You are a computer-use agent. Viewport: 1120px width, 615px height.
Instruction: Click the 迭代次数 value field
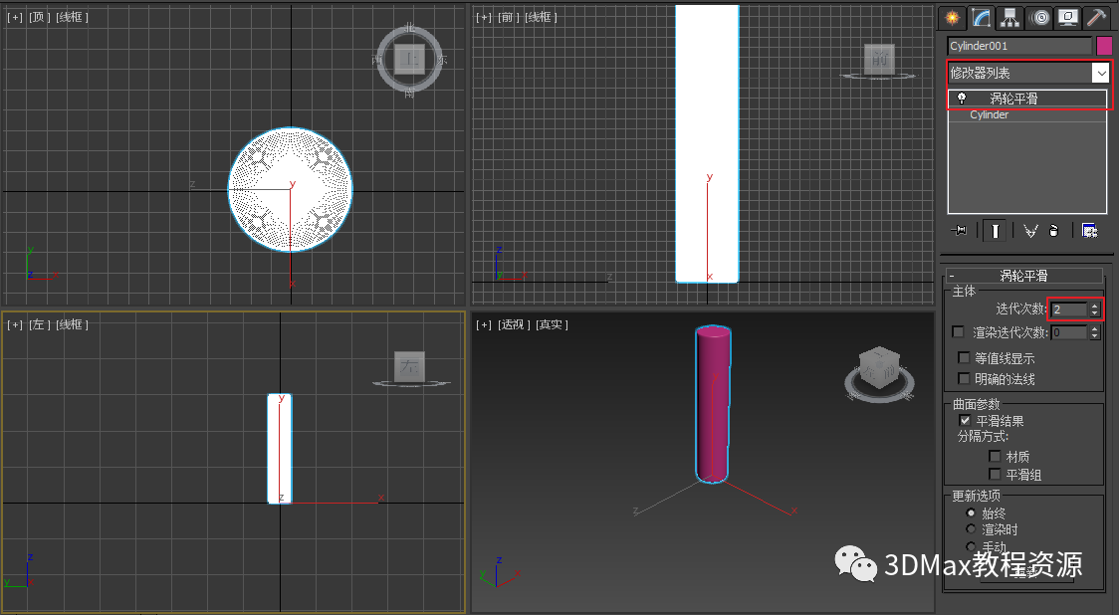(1068, 309)
